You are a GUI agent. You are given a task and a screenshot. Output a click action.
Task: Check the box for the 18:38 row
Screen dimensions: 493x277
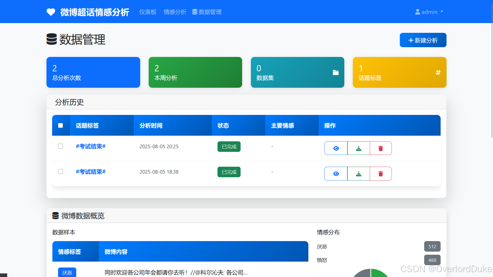point(61,172)
